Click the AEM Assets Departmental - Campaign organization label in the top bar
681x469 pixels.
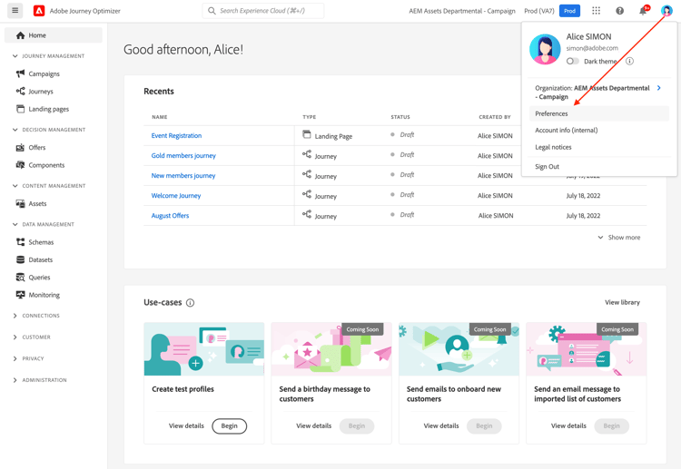tap(462, 11)
